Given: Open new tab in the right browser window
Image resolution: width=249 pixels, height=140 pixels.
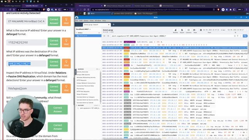Looking at the screenshot, I should pyautogui.click(x=217, y=5).
